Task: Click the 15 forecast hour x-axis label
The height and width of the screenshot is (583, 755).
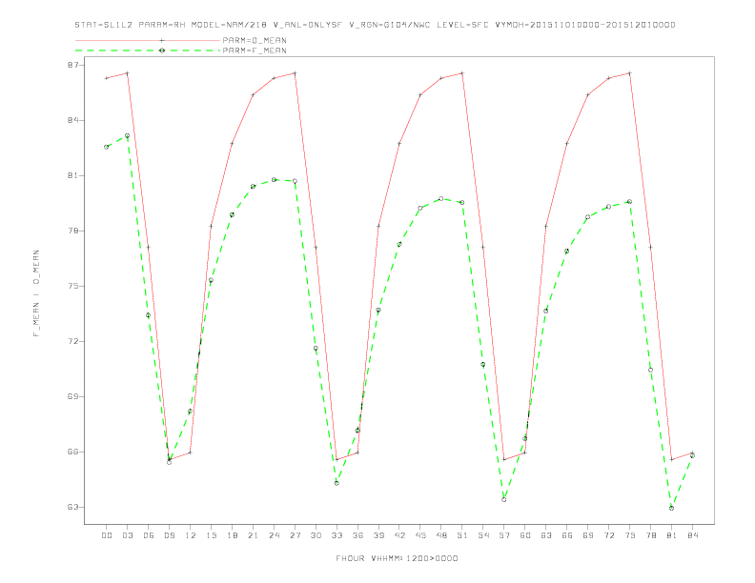Action: pyautogui.click(x=211, y=535)
